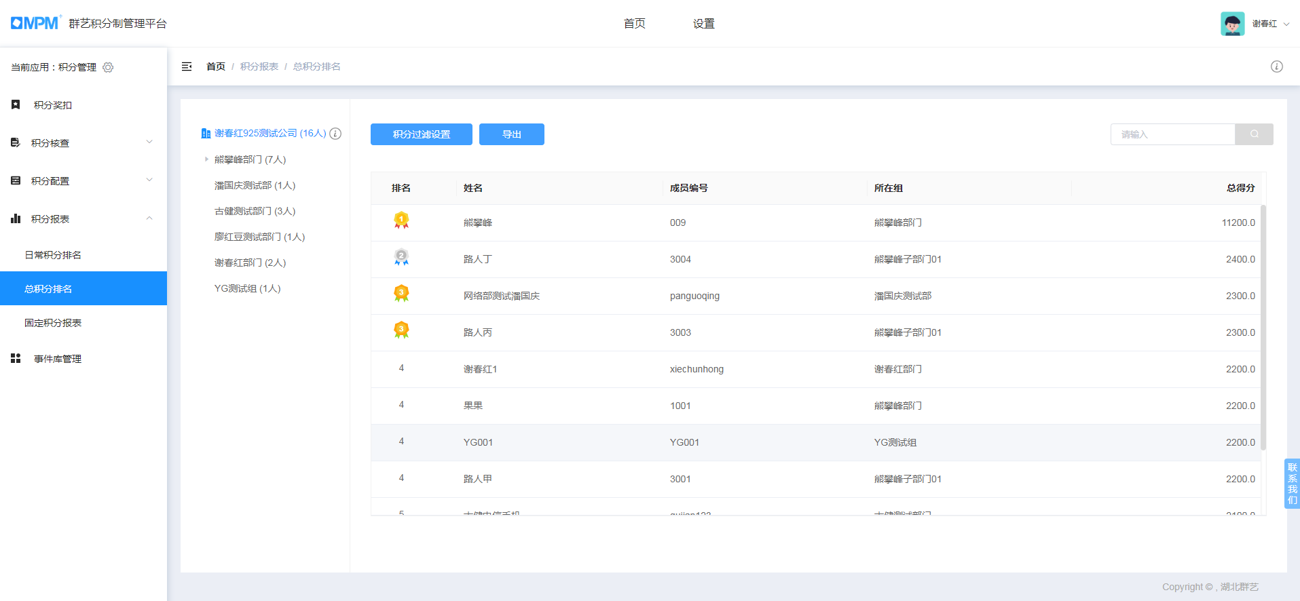The width and height of the screenshot is (1300, 601).
Task: Expand 熊攀峰部门 tree node arrow
Action: click(206, 159)
